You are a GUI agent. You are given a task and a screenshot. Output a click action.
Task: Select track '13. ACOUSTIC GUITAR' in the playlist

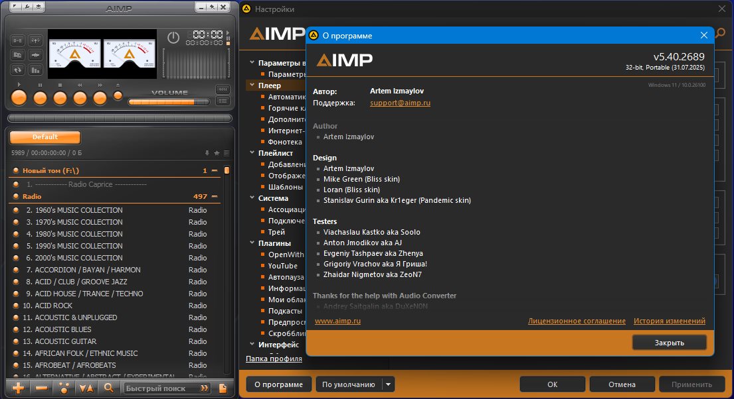[115, 341]
